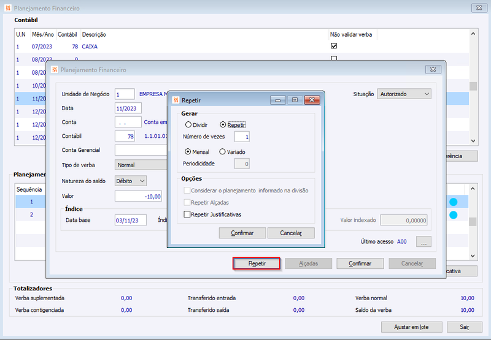Close the Repetir dialog window
Viewport: 491px width, 340px height.
pos(312,100)
